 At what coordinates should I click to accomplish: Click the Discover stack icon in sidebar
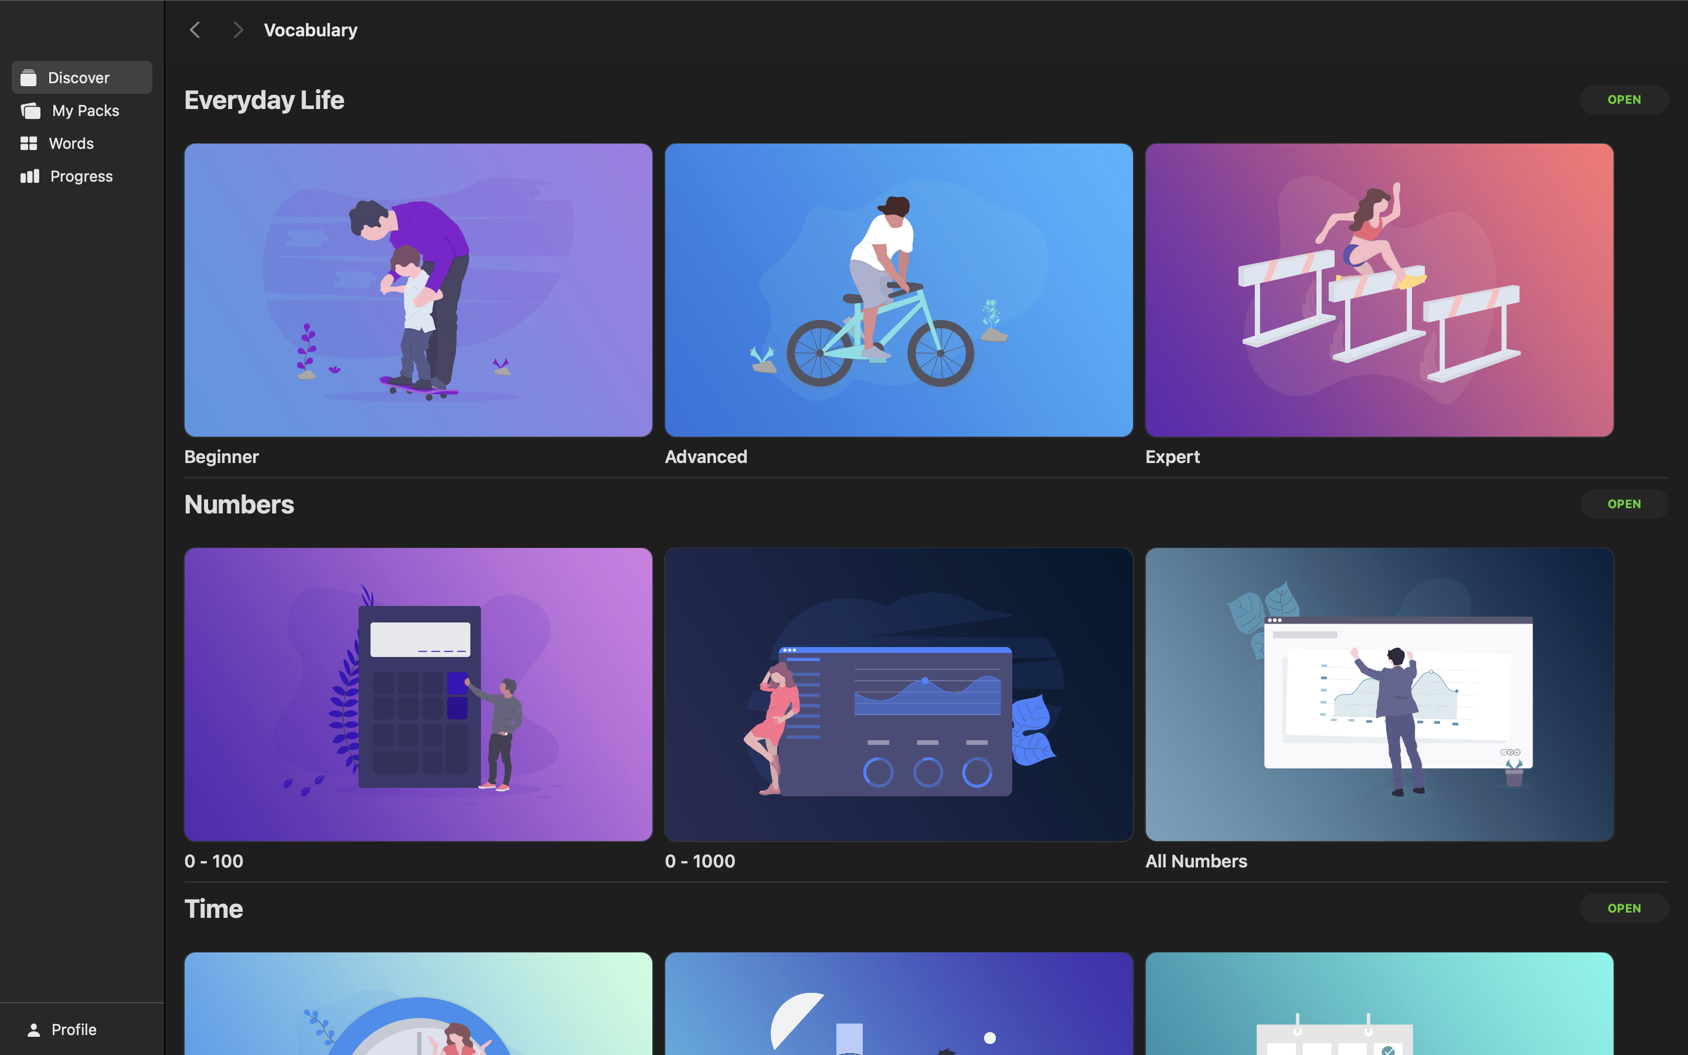tap(29, 77)
